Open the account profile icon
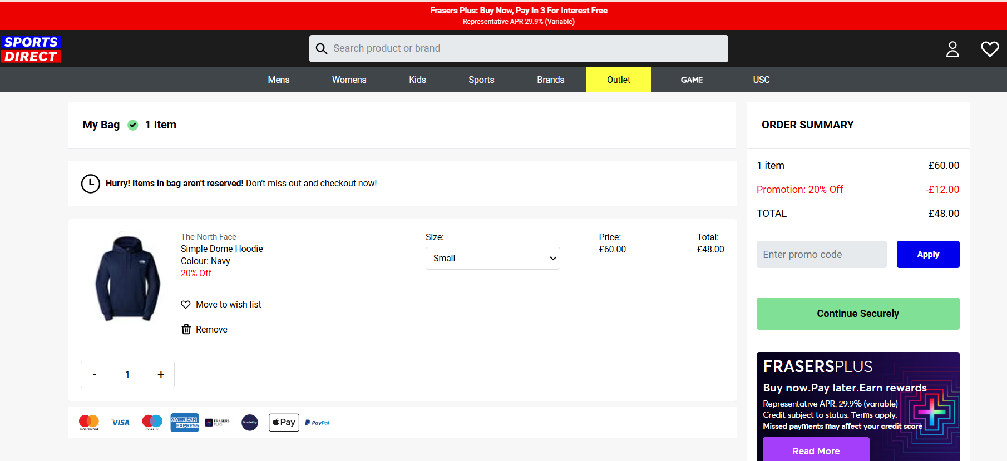 point(952,49)
